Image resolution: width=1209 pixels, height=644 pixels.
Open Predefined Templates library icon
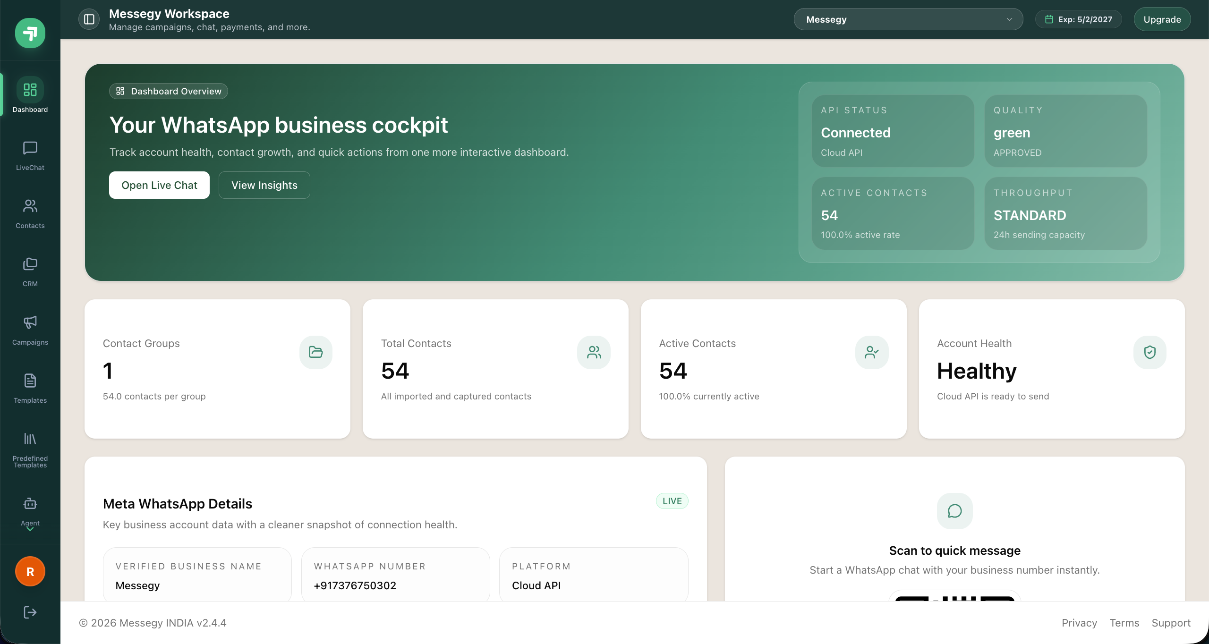point(30,439)
